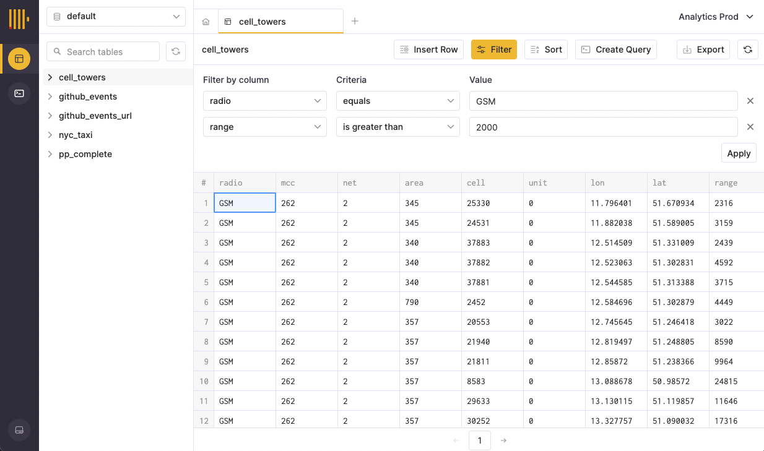Screen dimensions: 764x451
Task: Go to the next results page
Action: [x=503, y=440]
